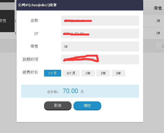Click the partially visible 上 pagination button
Viewport: 164px width, 133px height.
(x=160, y=46)
